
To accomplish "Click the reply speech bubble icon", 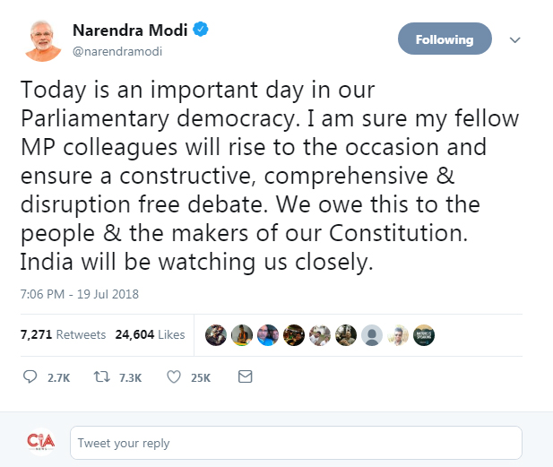I will (x=30, y=376).
